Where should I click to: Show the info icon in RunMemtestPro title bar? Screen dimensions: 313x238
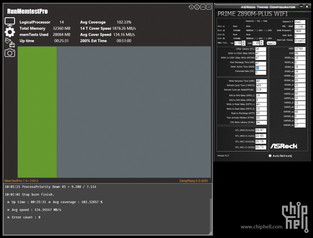[197, 7]
